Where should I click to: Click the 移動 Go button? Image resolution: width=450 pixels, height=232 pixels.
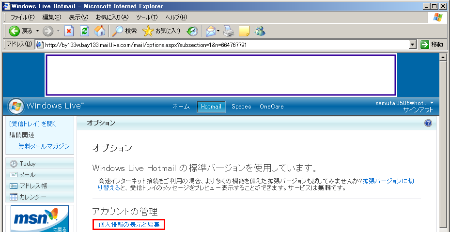click(432, 45)
